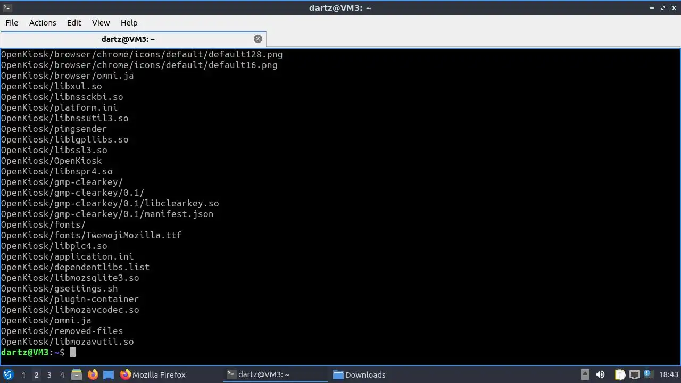Switch to virtual desktop 3

pyautogui.click(x=49, y=375)
